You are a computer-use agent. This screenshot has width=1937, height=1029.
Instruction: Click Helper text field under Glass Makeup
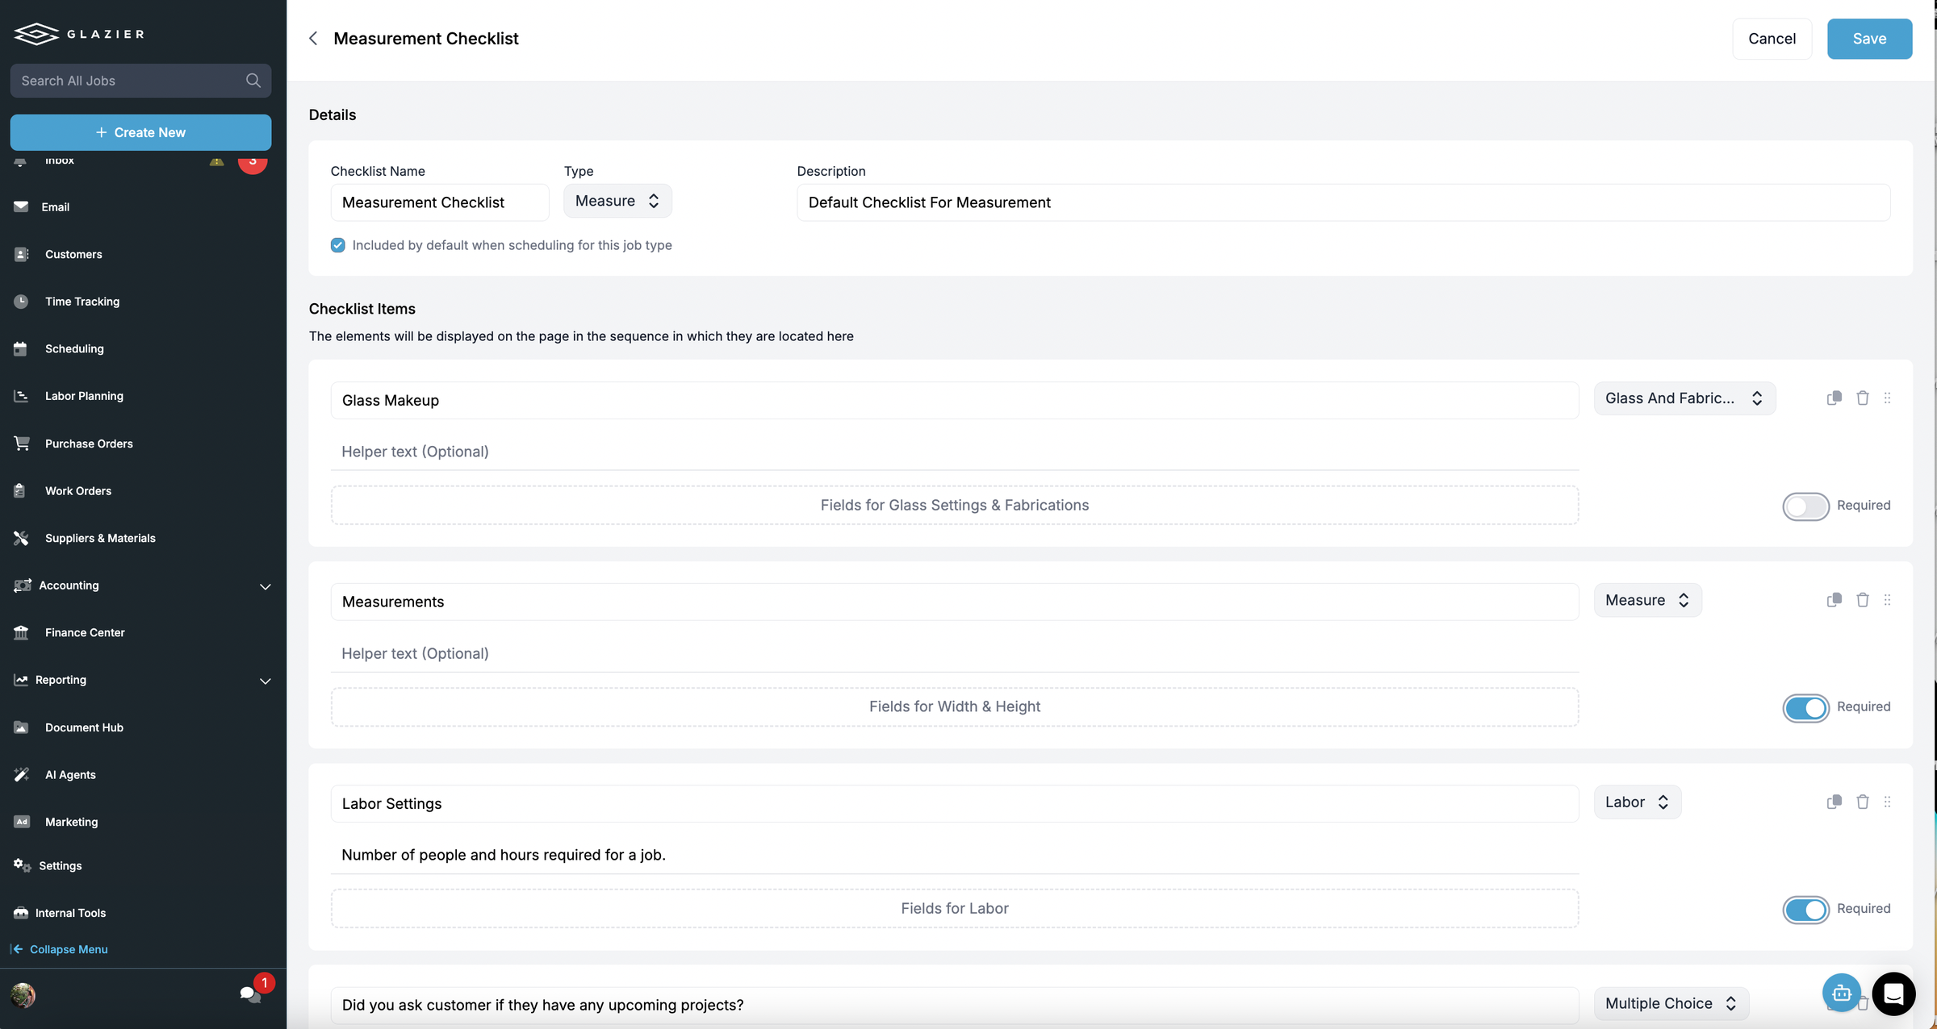click(x=955, y=452)
